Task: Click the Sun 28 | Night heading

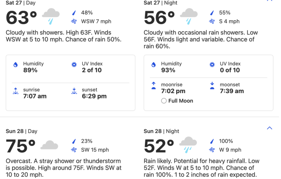Action: pyautogui.click(x=161, y=131)
